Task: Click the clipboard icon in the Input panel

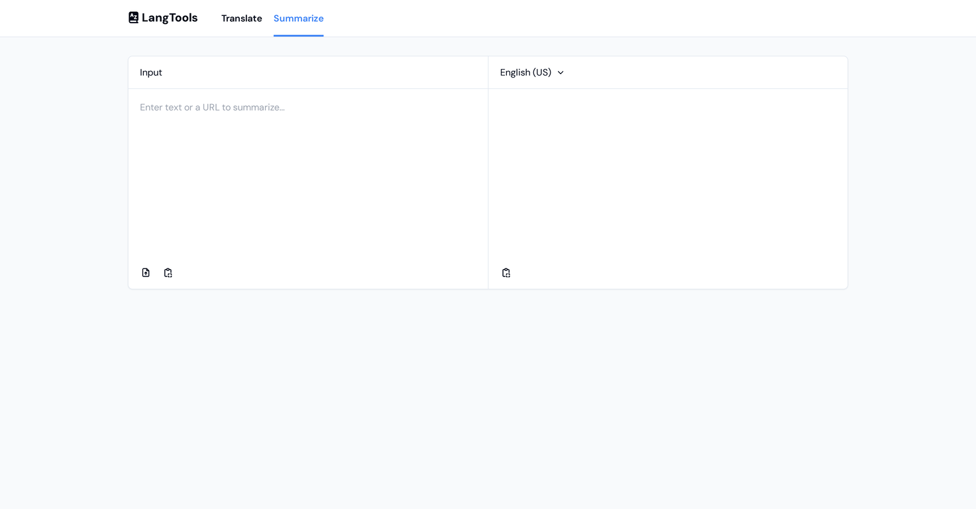Action: [x=168, y=272]
